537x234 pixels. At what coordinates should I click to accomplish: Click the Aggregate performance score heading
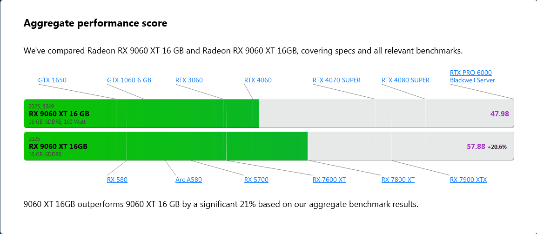[x=95, y=23]
